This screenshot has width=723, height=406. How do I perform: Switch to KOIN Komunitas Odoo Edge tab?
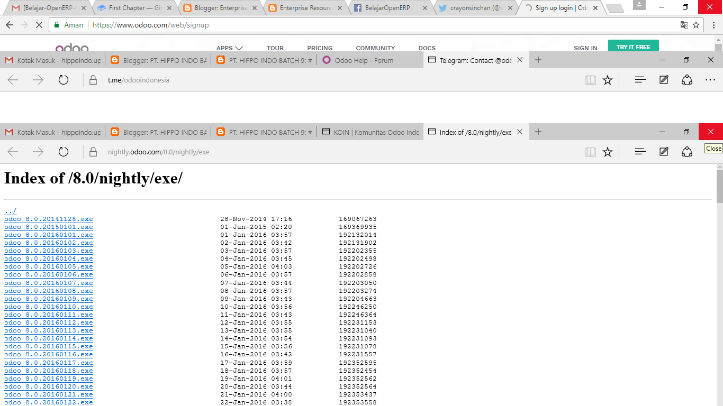370,132
